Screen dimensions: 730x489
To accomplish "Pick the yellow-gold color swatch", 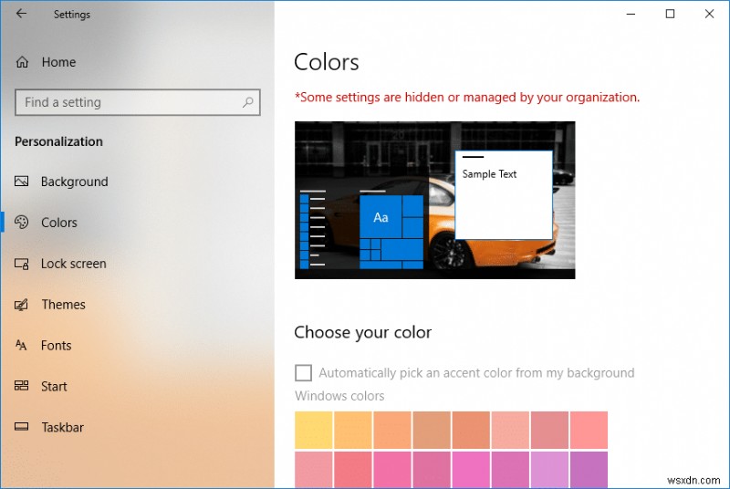I will [314, 430].
